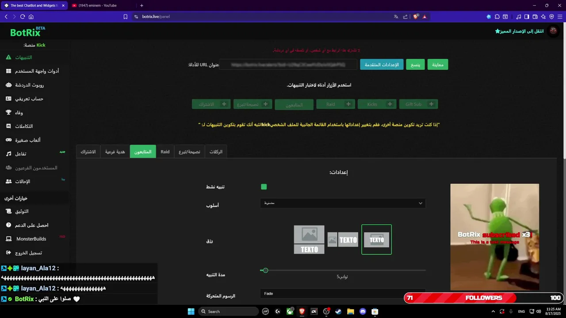Open browser extensions puzzle icon
The width and height of the screenshot is (566, 318).
point(497,17)
